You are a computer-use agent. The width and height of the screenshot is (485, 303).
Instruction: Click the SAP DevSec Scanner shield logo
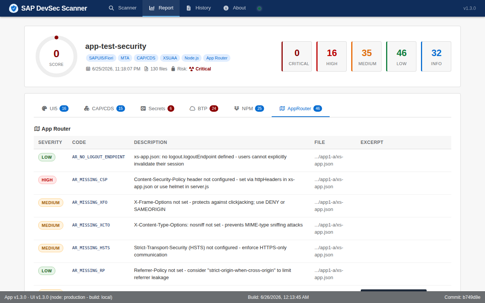coord(14,8)
